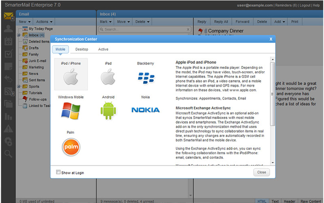Open the search magnifier sidebar icon

(x=8, y=154)
